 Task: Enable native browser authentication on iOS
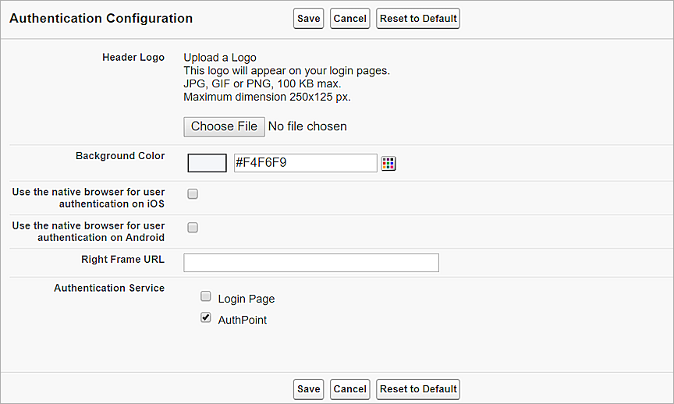point(193,193)
